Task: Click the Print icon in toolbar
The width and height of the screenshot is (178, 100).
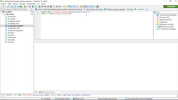Action: tap(21, 7)
